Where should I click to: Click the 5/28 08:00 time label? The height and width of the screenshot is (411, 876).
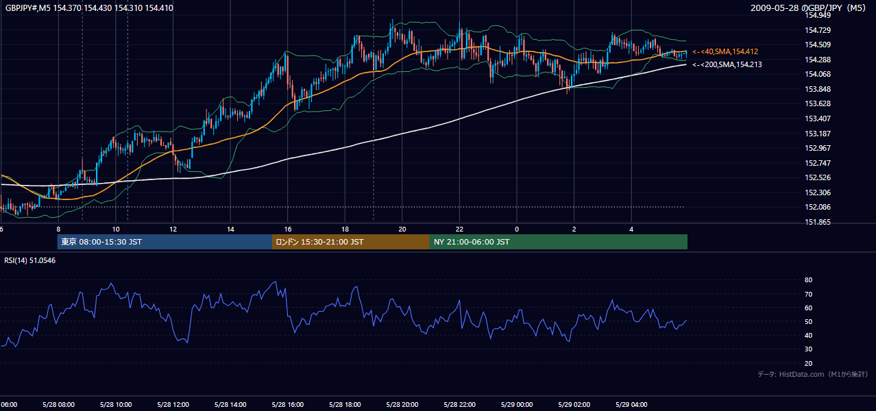(x=58, y=405)
